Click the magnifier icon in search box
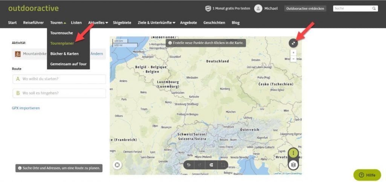The height and width of the screenshot is (182, 386). [x=374, y=8]
